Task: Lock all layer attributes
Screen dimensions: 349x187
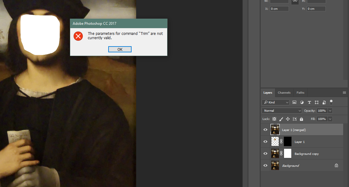Action: coord(301,119)
